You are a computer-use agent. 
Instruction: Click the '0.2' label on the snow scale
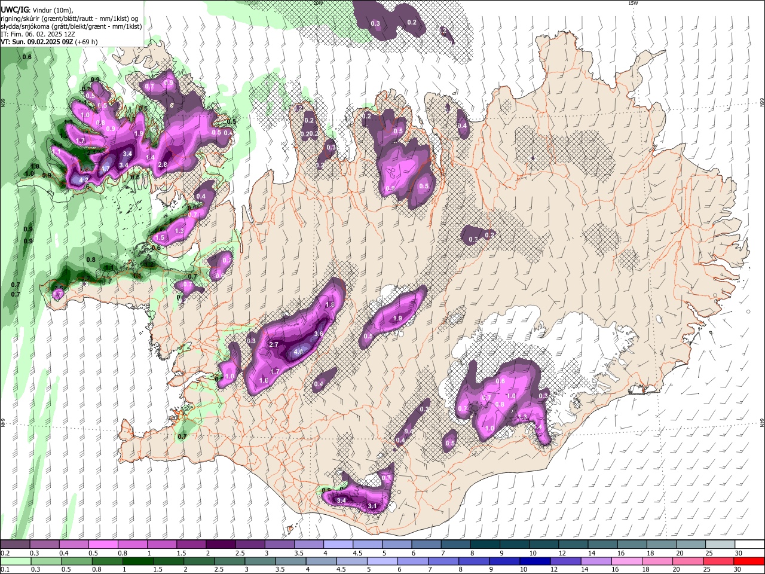tap(4, 553)
